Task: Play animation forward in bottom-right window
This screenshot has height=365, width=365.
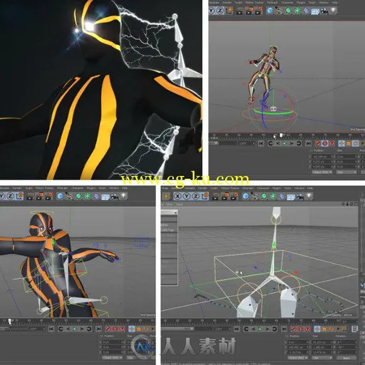Action: pyautogui.click(x=259, y=329)
